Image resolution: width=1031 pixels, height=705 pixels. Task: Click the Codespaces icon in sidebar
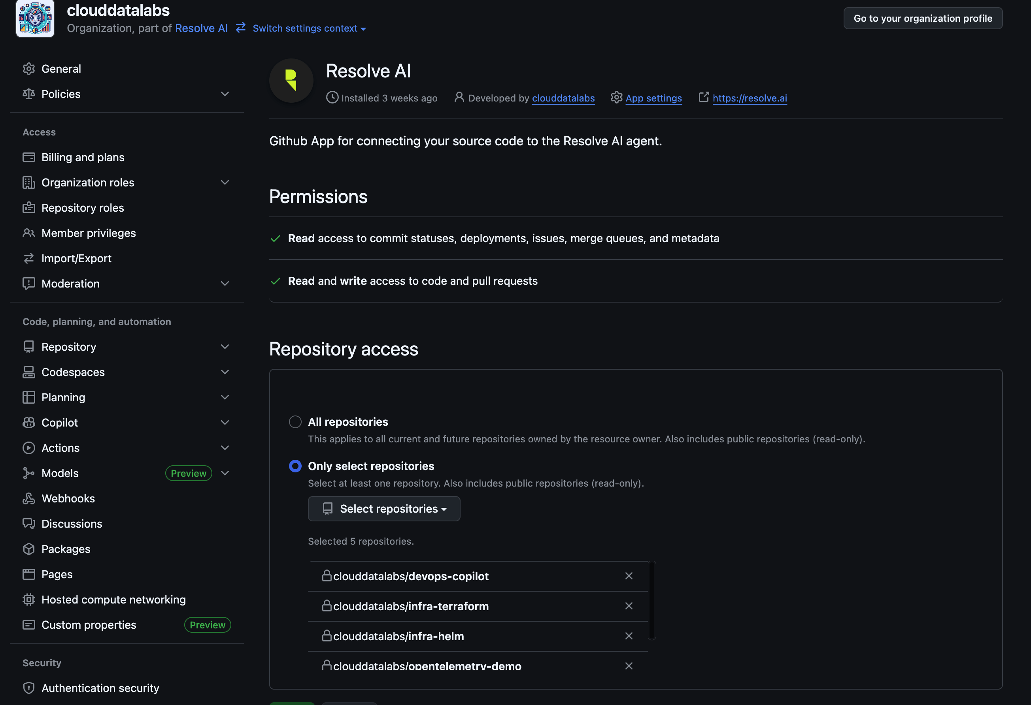[29, 372]
